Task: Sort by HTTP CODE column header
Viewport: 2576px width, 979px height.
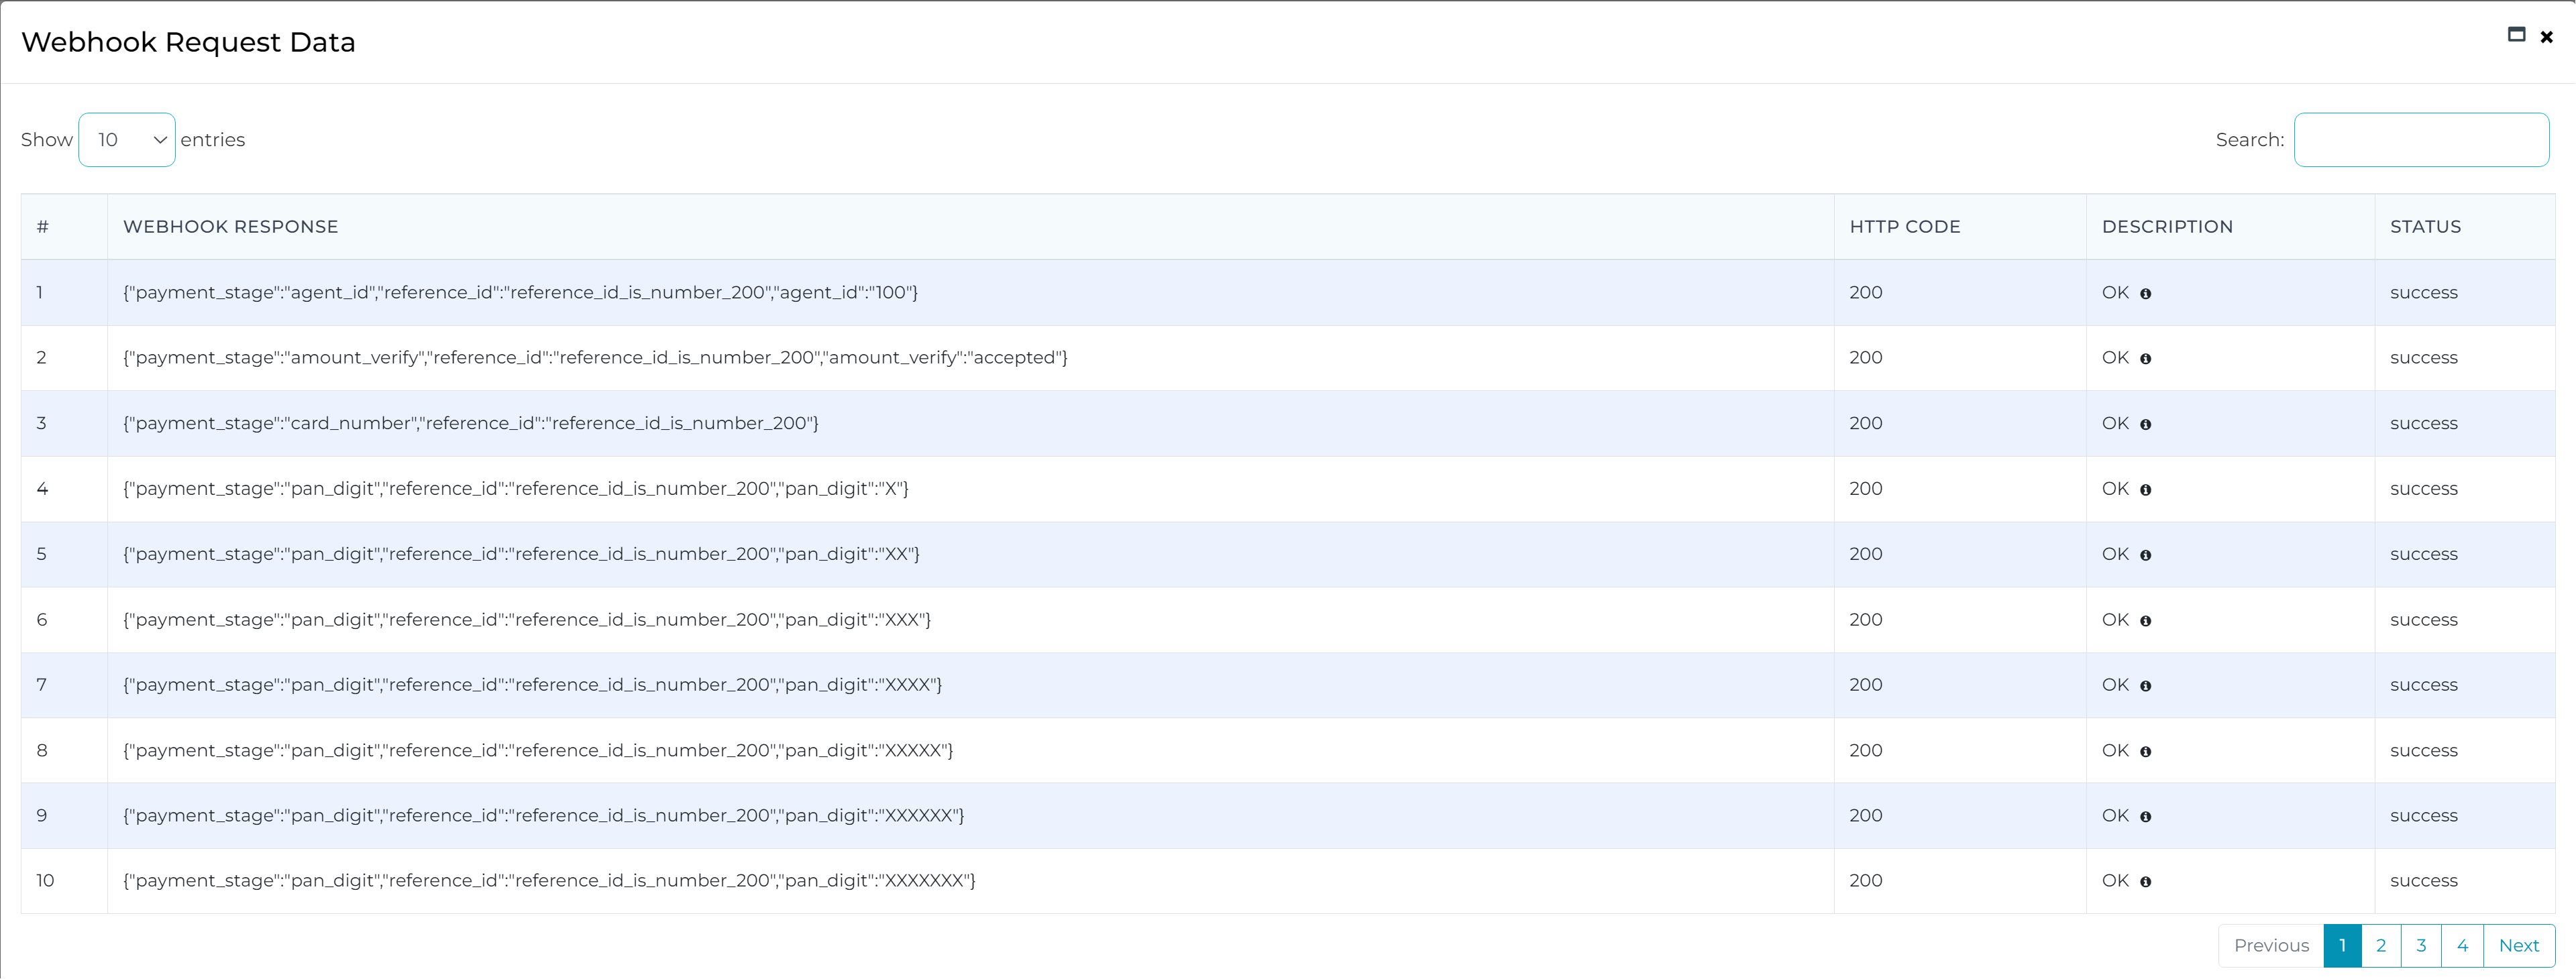Action: click(x=1960, y=227)
